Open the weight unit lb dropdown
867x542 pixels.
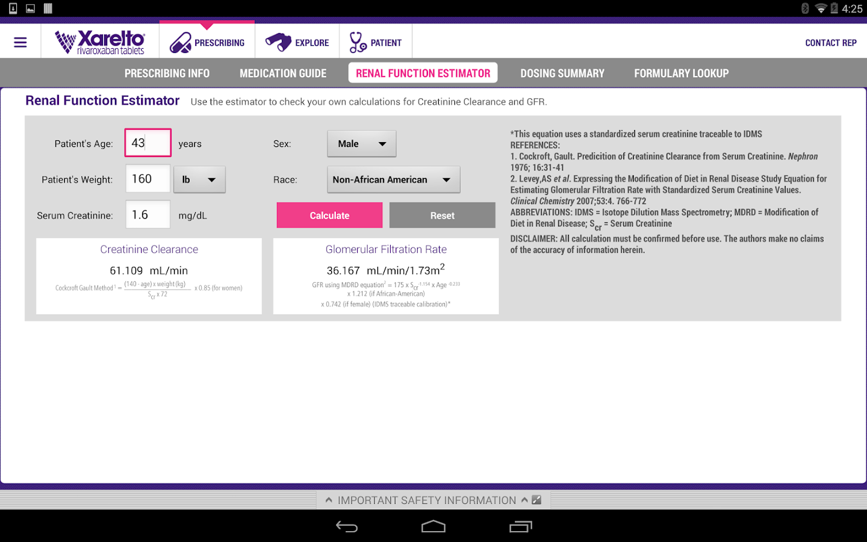[x=199, y=179]
